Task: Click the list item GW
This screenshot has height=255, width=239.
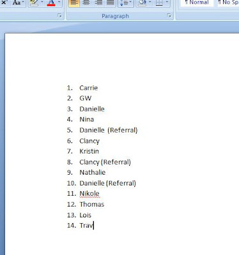Action: (x=86, y=98)
